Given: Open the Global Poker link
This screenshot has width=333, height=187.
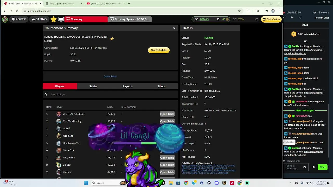Looking at the screenshot, I should [110, 76].
